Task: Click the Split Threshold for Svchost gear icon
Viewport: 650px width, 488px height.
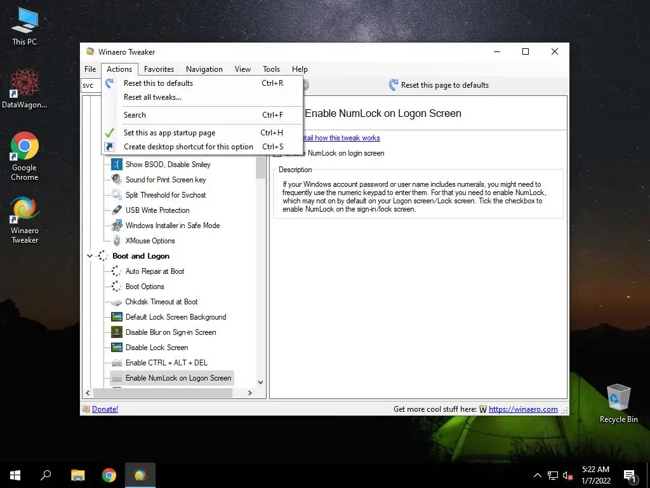Action: 117,195
